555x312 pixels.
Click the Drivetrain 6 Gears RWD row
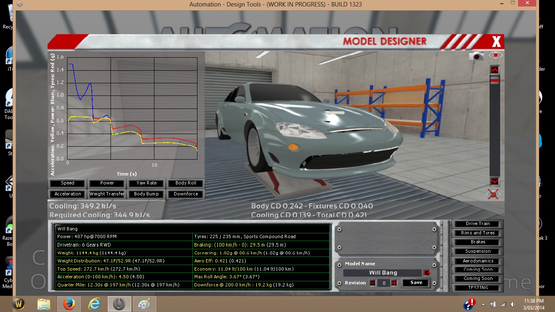[x=124, y=245]
